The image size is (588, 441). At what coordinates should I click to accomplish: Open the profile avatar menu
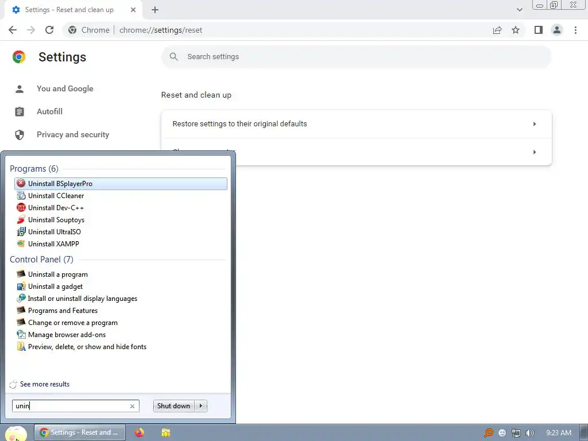557,30
